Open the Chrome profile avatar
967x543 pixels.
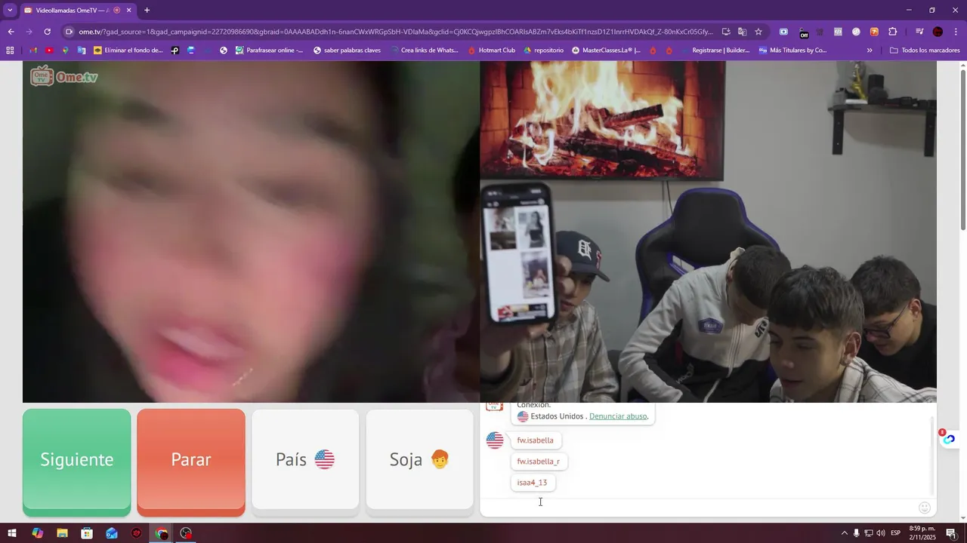click(938, 32)
